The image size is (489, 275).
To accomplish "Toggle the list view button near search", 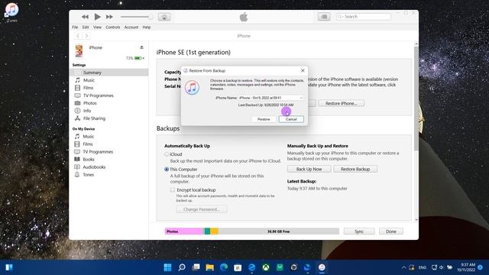I will [x=324, y=17].
